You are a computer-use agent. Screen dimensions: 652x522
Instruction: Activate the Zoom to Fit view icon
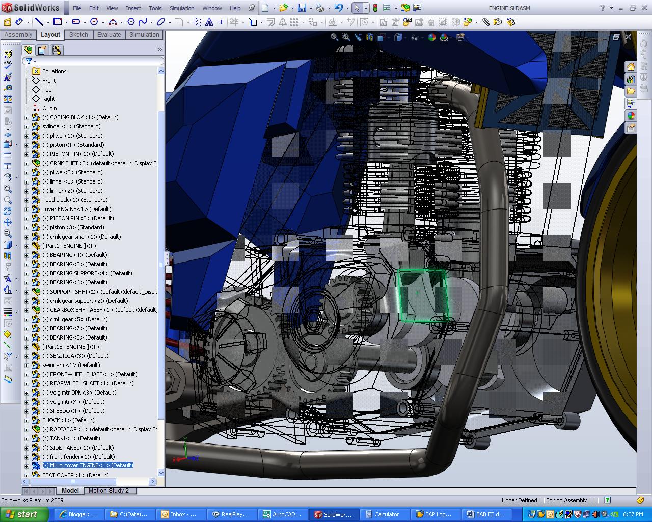334,38
